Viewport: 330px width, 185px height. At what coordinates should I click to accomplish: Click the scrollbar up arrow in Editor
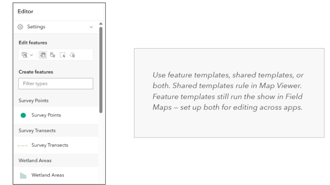[x=101, y=24]
